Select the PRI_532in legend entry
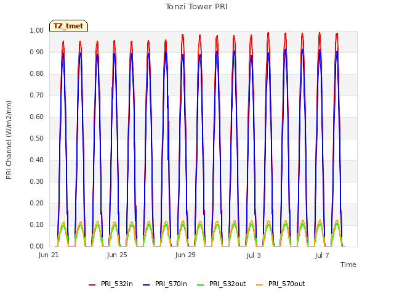Screen dimensions: 394x296 tap(111, 284)
